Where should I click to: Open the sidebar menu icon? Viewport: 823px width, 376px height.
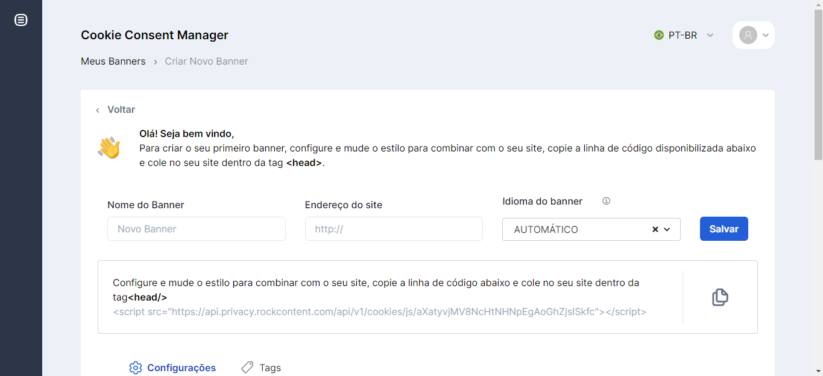pos(21,20)
